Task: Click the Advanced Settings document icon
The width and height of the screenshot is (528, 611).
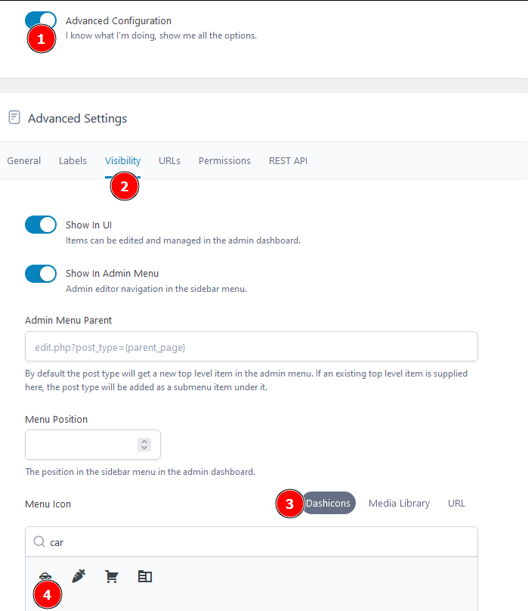Action: (14, 117)
